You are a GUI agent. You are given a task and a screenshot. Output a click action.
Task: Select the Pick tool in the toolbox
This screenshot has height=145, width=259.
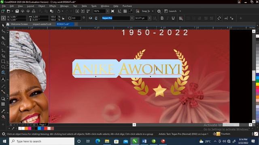(3, 25)
